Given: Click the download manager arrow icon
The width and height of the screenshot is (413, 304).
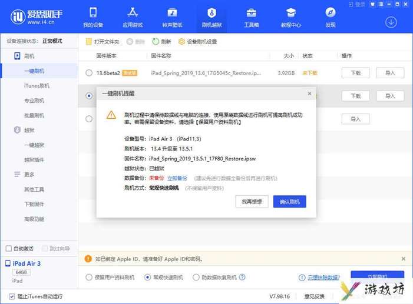Looking at the screenshot, I should click(391, 22).
